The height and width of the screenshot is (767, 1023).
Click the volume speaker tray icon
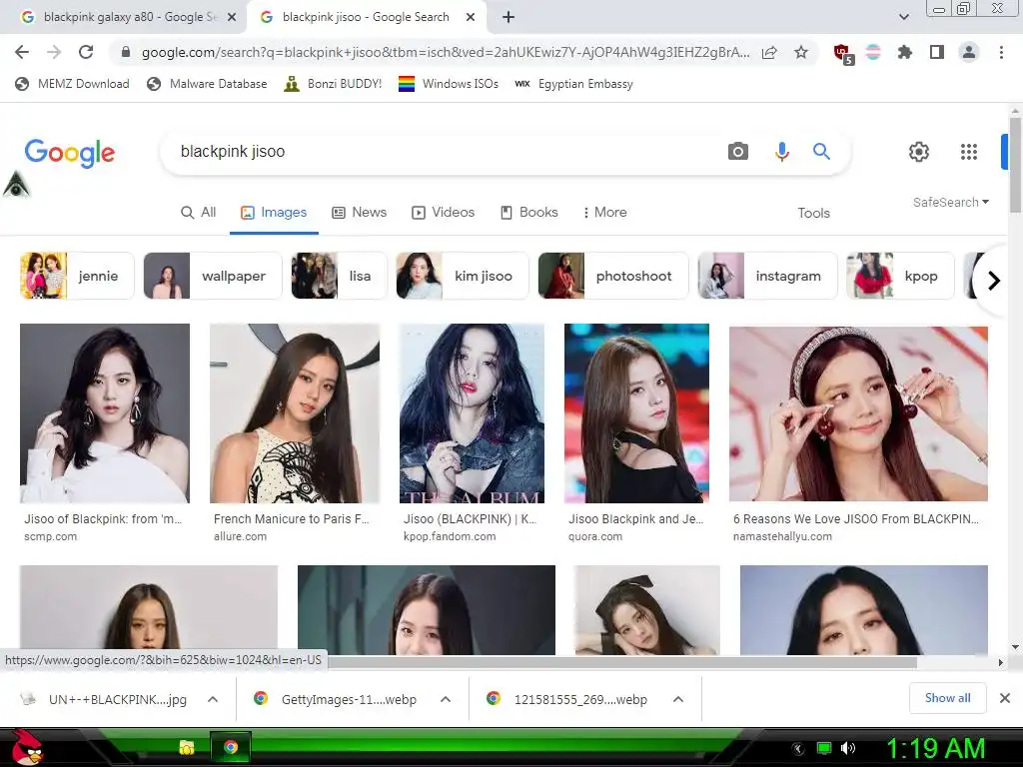point(848,748)
